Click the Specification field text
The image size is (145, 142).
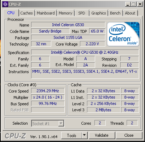(x=85, y=52)
